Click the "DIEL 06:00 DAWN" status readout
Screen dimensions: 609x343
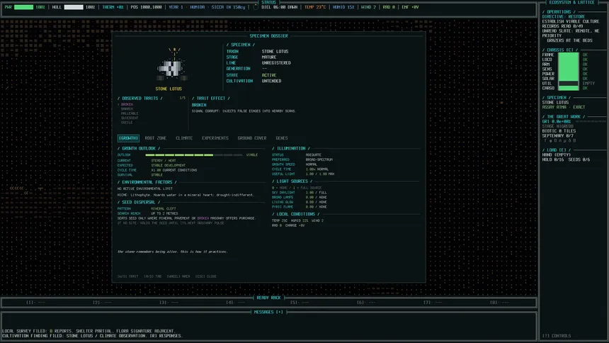coord(280,7)
